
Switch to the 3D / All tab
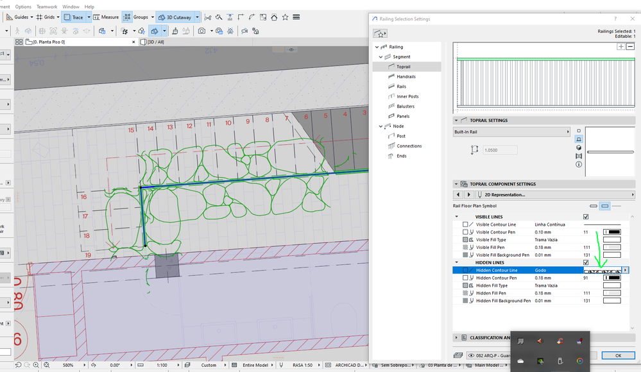coord(157,42)
